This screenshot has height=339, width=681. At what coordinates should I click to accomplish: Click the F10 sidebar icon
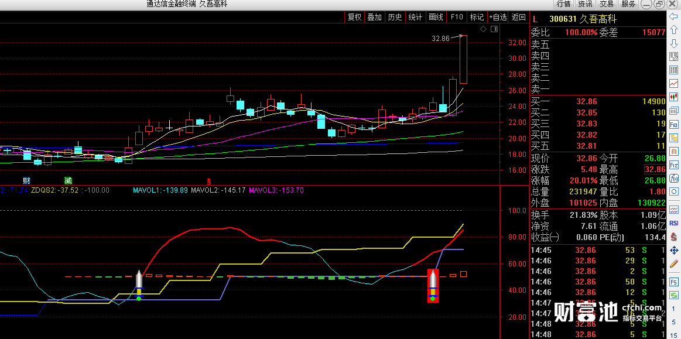coord(674,124)
